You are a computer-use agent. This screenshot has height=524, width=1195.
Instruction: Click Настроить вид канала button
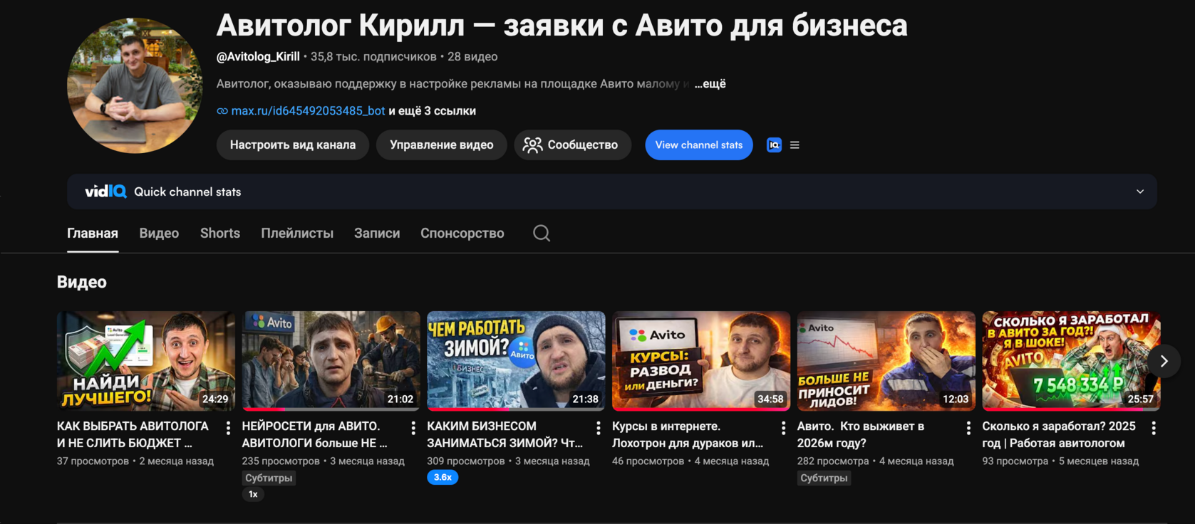click(293, 145)
